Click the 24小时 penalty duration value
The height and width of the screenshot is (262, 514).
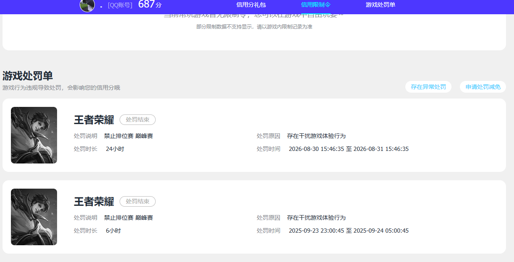coord(115,149)
